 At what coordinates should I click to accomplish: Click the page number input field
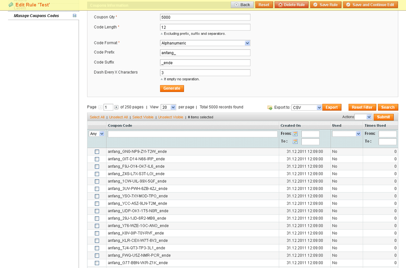click(x=108, y=107)
